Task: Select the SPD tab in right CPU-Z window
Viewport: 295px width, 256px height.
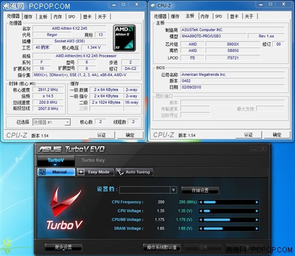Action: pyautogui.click(x=218, y=17)
